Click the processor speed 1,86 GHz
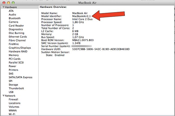 pyautogui.click(x=78, y=22)
